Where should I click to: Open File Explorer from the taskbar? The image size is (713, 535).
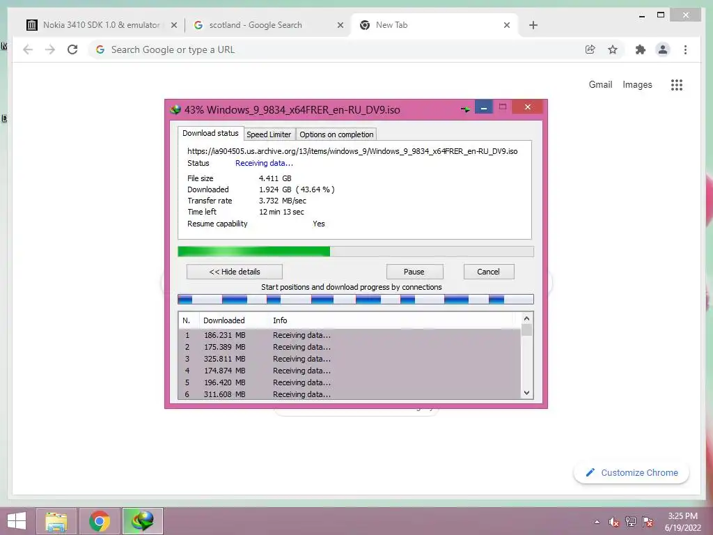(56, 521)
